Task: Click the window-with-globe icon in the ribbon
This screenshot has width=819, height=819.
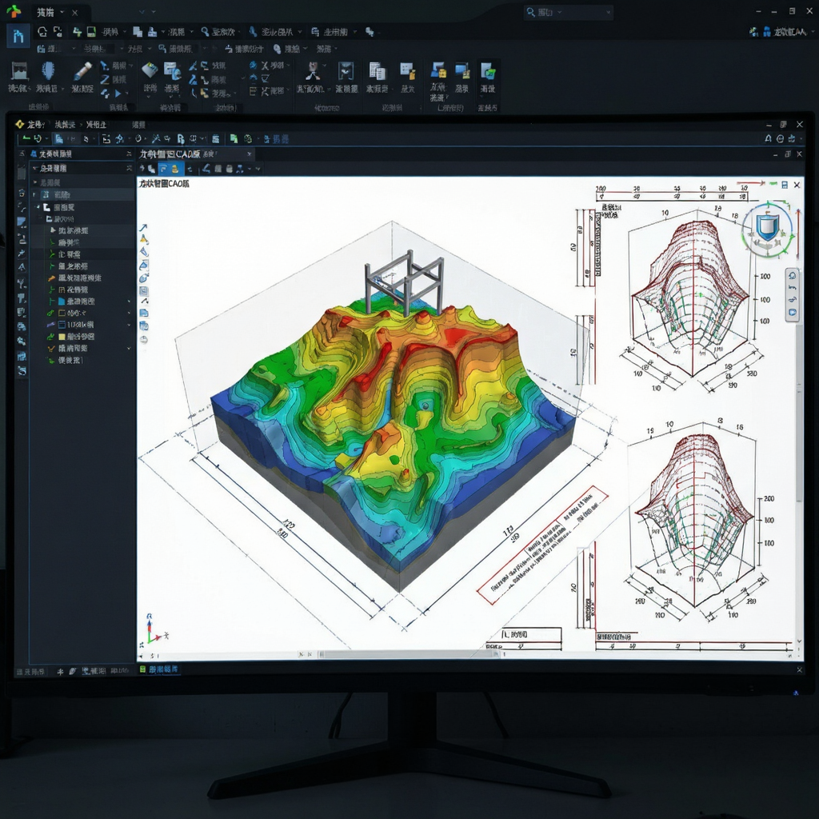Action: coord(173,71)
